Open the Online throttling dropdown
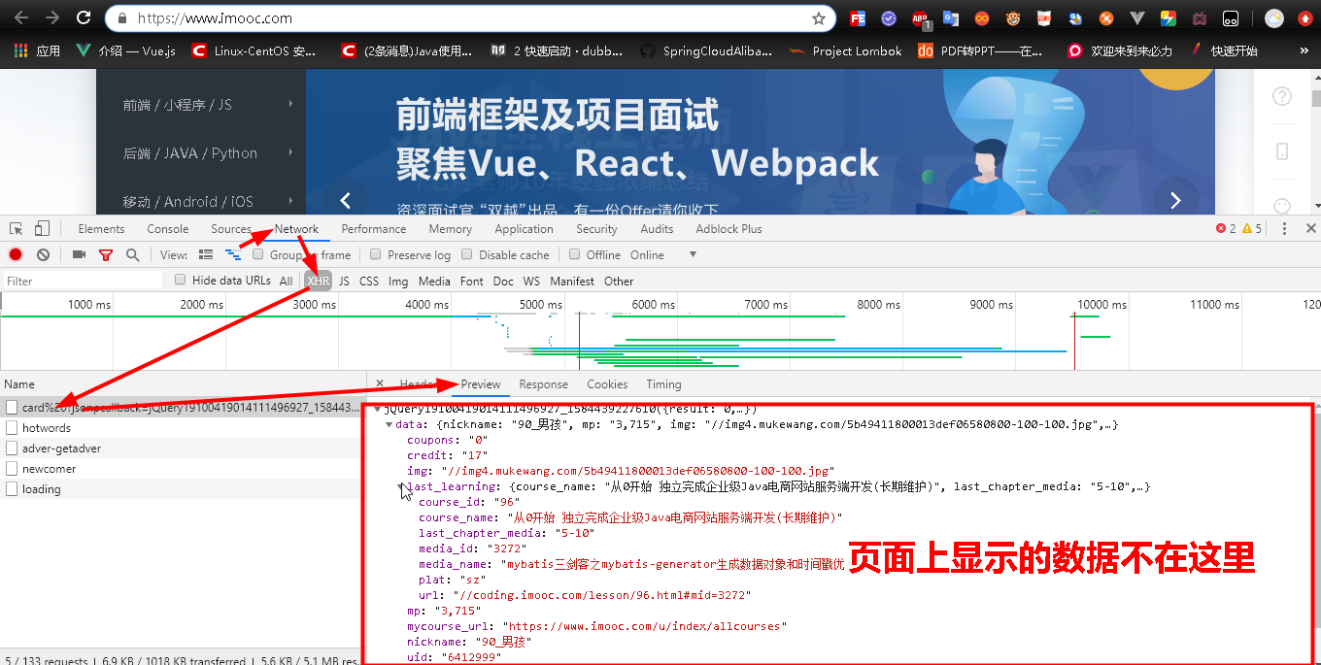Image resolution: width=1321 pixels, height=665 pixels. [x=693, y=254]
